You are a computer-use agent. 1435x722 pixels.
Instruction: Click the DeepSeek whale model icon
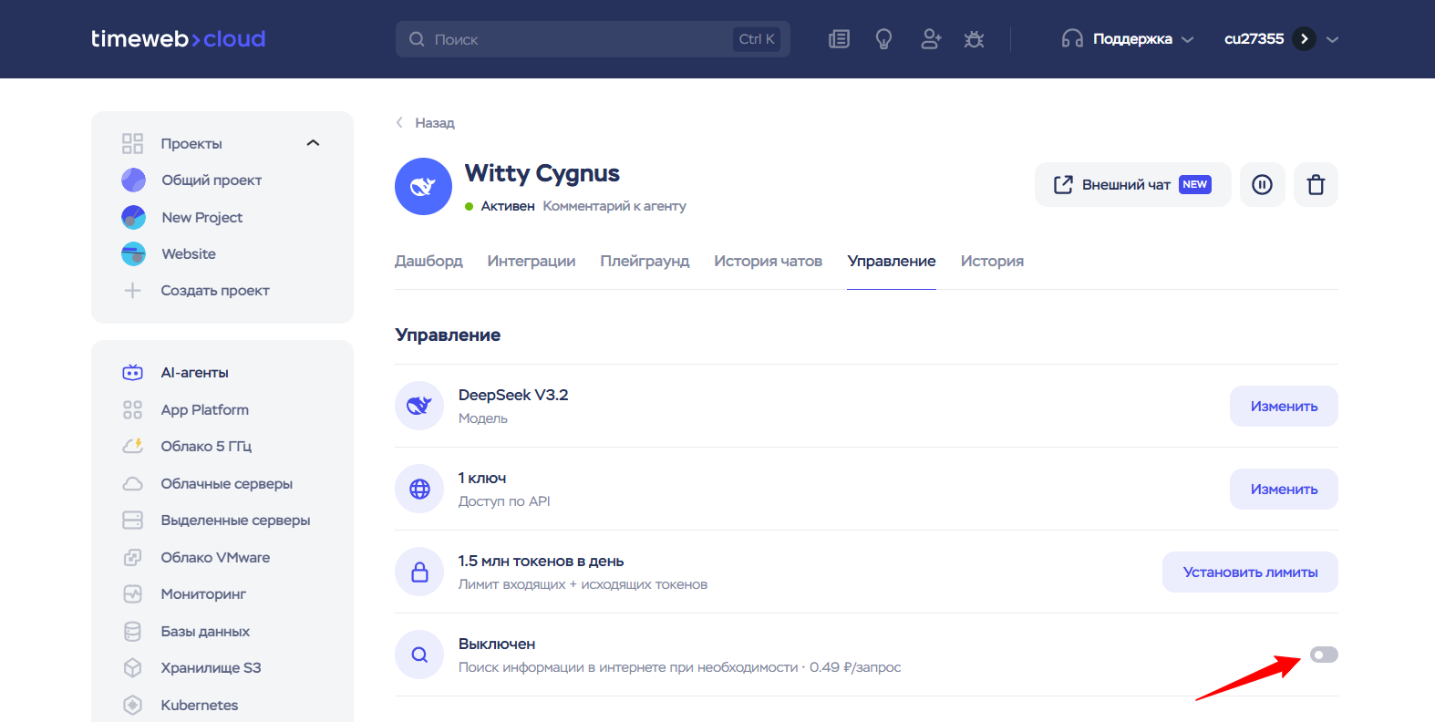tap(419, 406)
